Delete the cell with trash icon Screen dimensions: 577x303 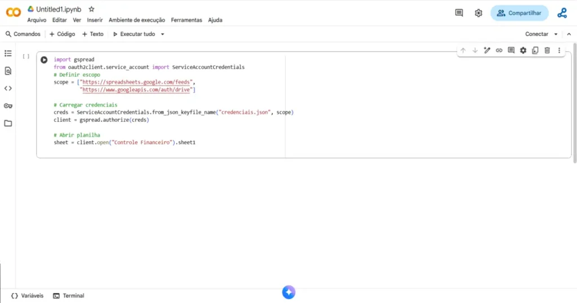click(547, 50)
